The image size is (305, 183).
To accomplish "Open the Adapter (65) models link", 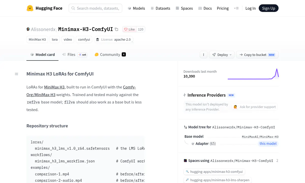I will click(206, 144).
